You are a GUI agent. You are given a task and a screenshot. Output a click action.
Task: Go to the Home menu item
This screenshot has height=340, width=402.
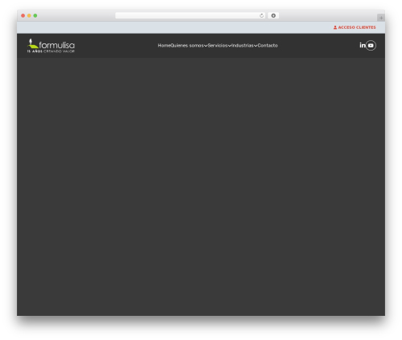coord(164,46)
